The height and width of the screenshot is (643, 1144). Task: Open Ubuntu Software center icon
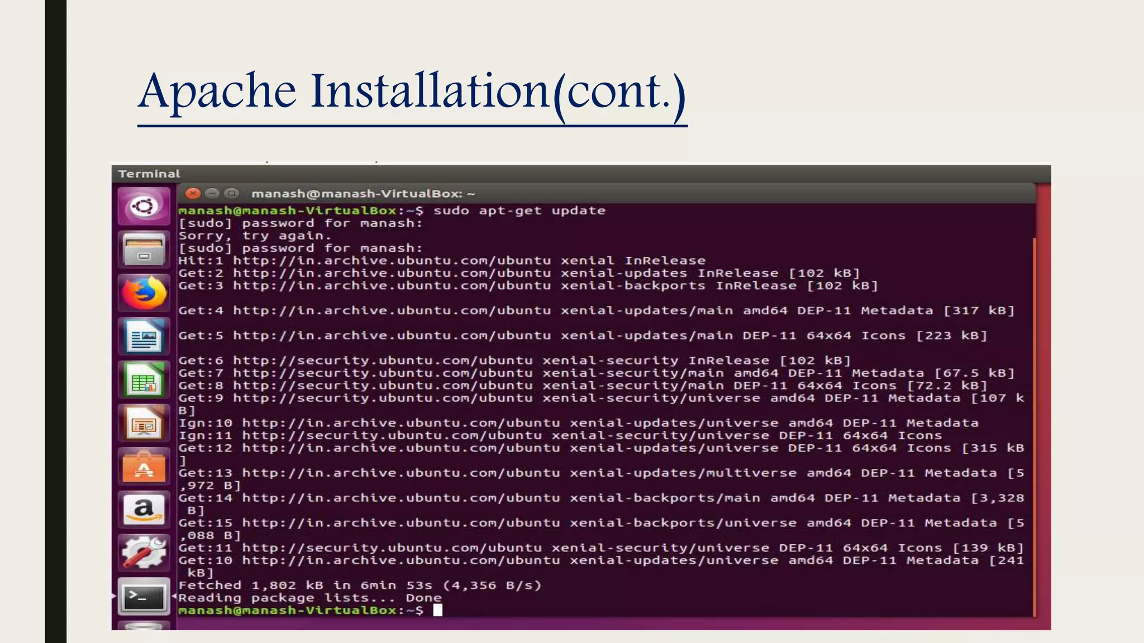click(x=144, y=467)
